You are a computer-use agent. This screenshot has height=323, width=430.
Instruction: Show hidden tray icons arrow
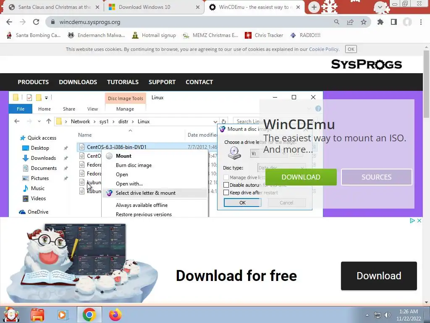click(x=367, y=315)
